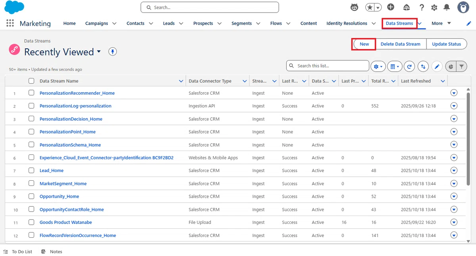Expand the Leads tab dropdown chevron
Screen dimensions: 476x256
click(181, 23)
